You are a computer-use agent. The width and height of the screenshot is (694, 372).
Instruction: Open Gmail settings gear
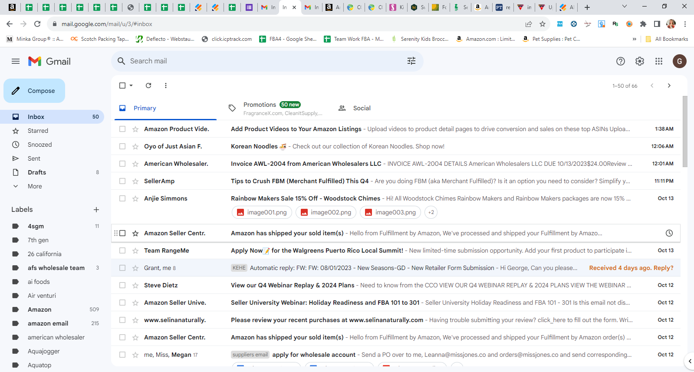point(640,61)
